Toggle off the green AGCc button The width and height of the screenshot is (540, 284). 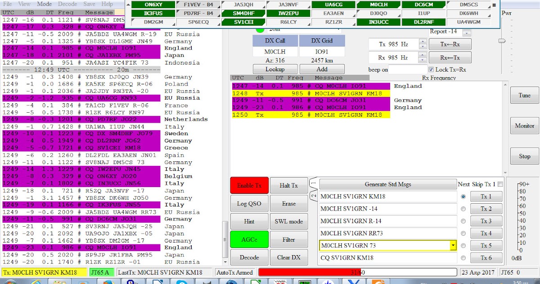[249, 239]
